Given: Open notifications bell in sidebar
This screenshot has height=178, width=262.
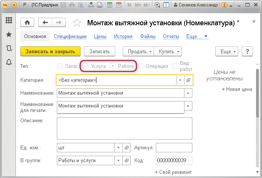Looking at the screenshot, I should [9, 62].
